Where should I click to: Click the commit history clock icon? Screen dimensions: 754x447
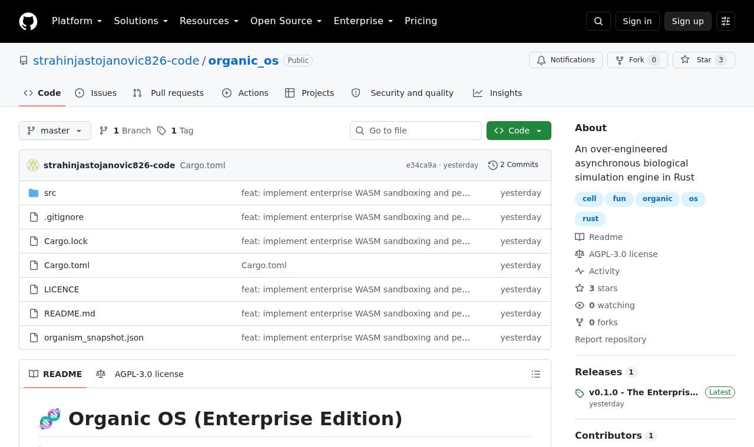pos(493,165)
